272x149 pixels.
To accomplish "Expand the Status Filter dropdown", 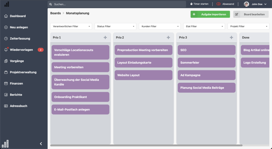I will (115, 26).
